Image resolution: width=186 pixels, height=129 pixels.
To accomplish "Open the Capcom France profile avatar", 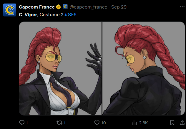I will (x=10, y=10).
